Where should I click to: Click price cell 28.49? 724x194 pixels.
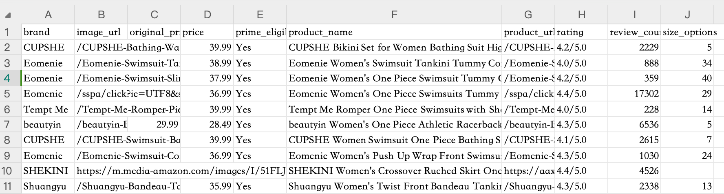click(x=207, y=125)
